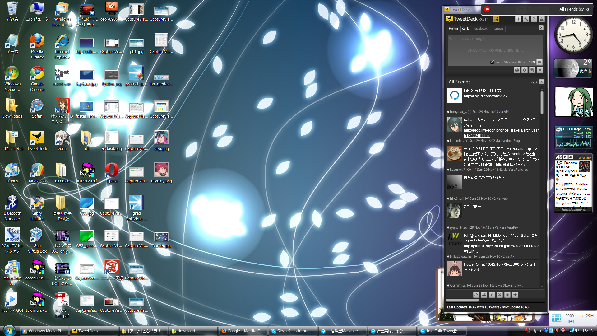Click TweetShrink down-arrow icon in compose panel
The width and height of the screenshot is (597, 336).
pyautogui.click(x=525, y=70)
